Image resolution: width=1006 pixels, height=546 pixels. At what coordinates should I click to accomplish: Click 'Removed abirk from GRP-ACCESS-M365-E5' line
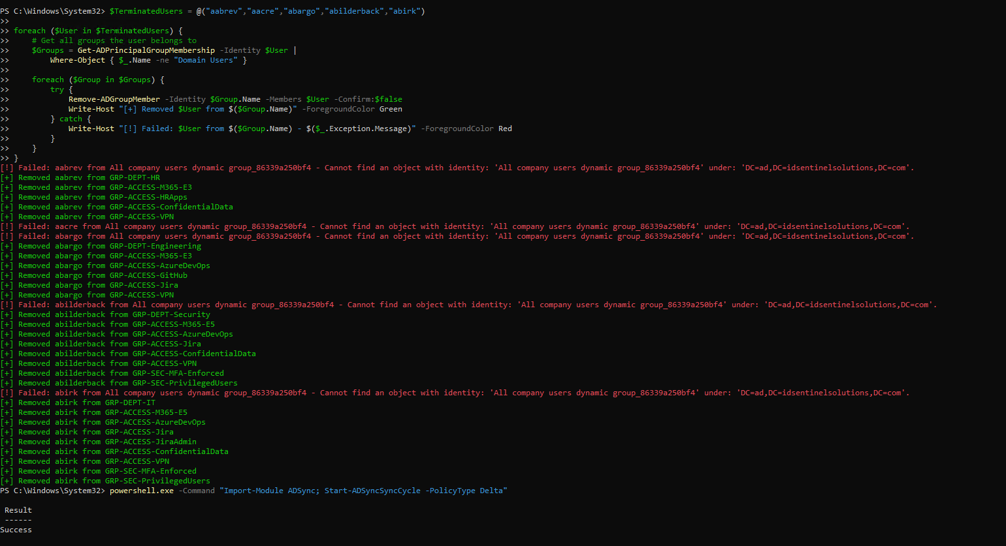tap(93, 412)
